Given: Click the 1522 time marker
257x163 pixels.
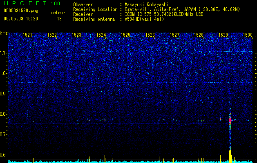Looking at the screenshot, I should click(x=52, y=35).
